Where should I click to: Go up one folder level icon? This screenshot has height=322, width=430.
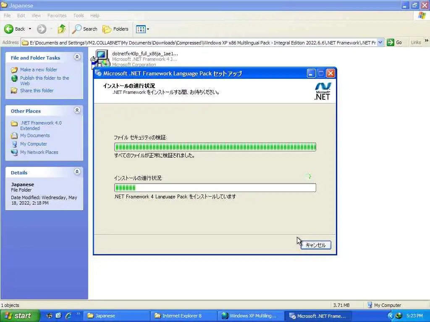62,29
